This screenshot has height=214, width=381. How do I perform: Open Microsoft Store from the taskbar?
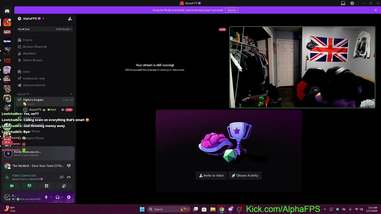204,209
